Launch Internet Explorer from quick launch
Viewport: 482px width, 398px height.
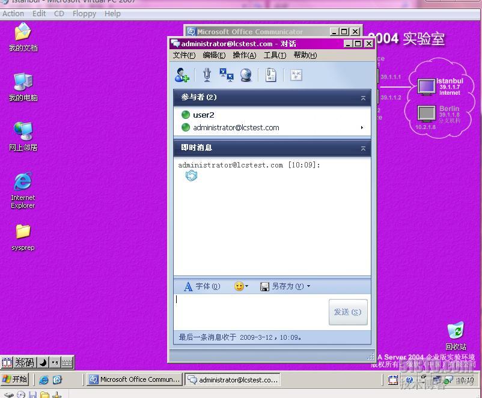(44, 380)
